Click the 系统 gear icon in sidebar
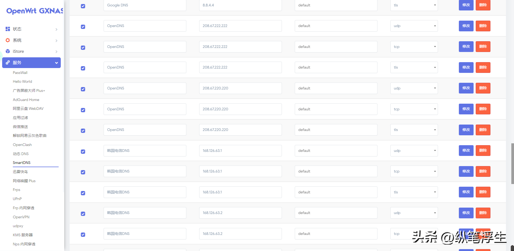The image size is (514, 251). point(8,40)
